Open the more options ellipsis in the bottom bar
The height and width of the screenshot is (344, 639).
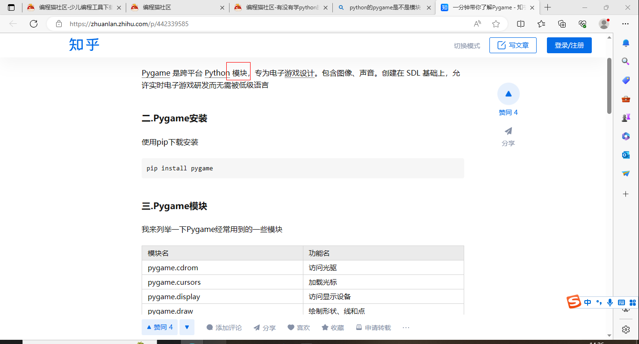pos(406,328)
